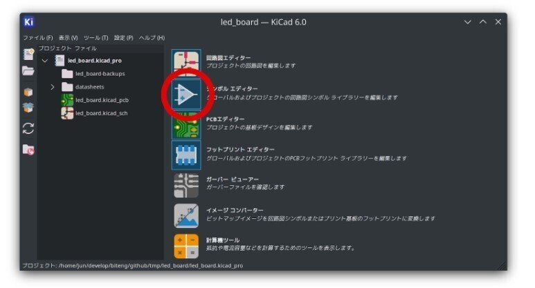Open the Schematic Editor (回路図エディター) icon
535x288 pixels.
click(186, 63)
